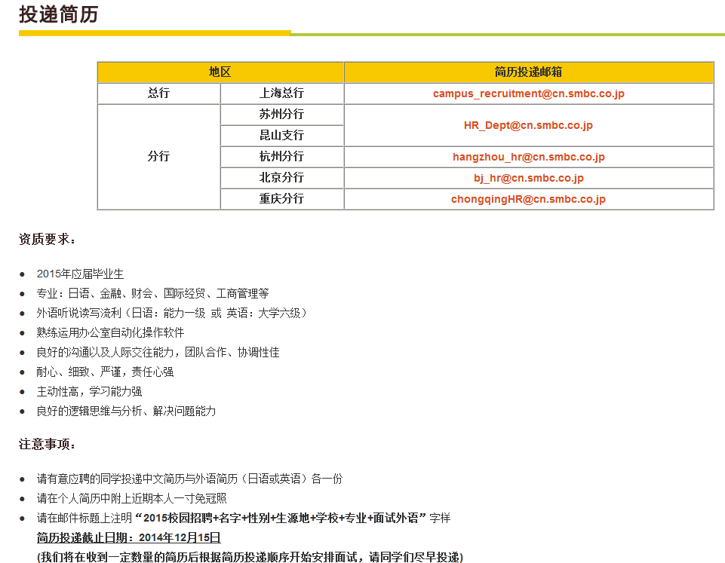Click the hangzhou_hr@cn.smbc.co.jp email address
Viewport: 725px width, 563px height.
coord(528,158)
